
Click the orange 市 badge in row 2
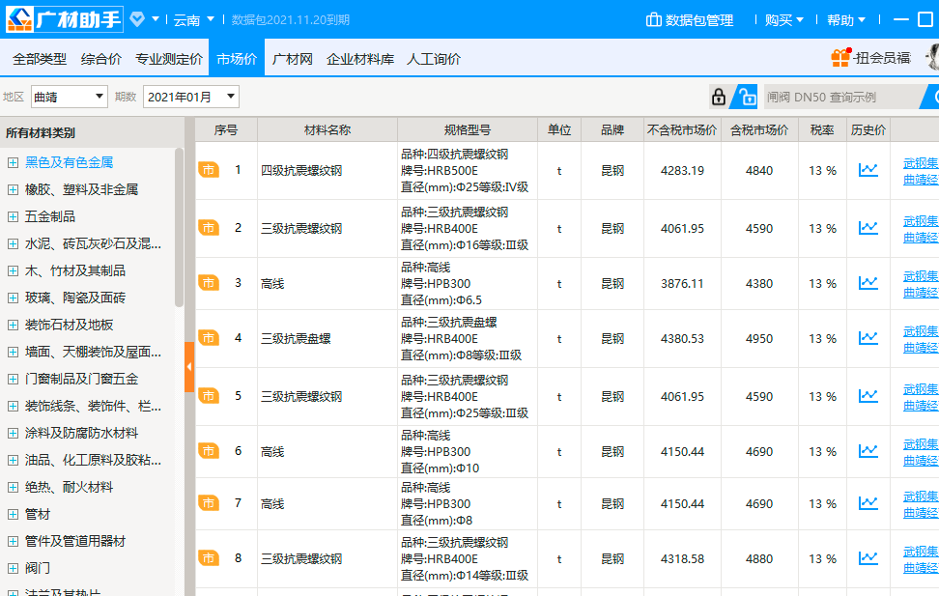coord(209,228)
